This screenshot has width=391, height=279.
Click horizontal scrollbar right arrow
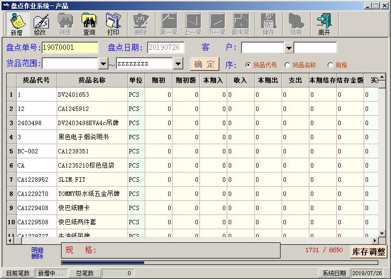(375, 240)
